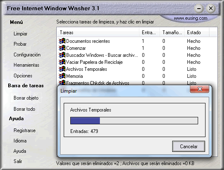Close the Window Washer main window
Screen dimensions: 224x170
tap(211, 8)
